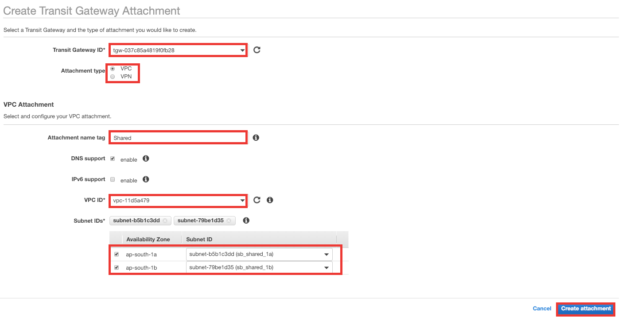Disable the DNS support enable checkbox
Viewport: 626px width, 321px height.
tap(112, 158)
